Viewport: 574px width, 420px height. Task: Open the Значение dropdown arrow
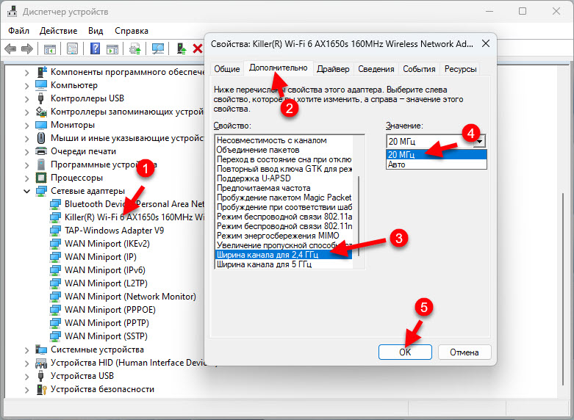coord(479,141)
